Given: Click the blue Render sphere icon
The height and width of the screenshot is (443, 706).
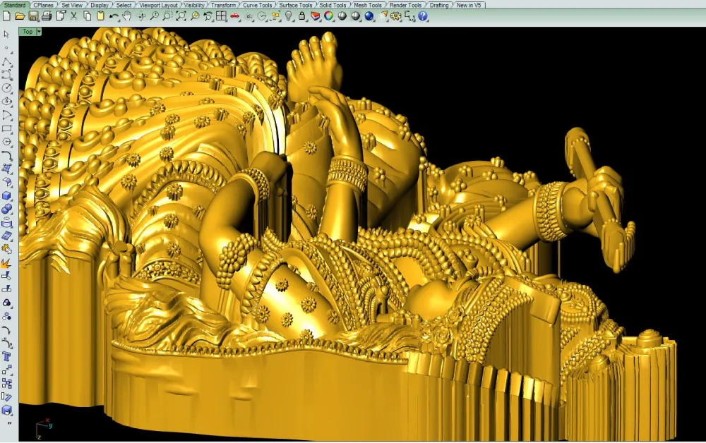Looking at the screenshot, I should [369, 16].
